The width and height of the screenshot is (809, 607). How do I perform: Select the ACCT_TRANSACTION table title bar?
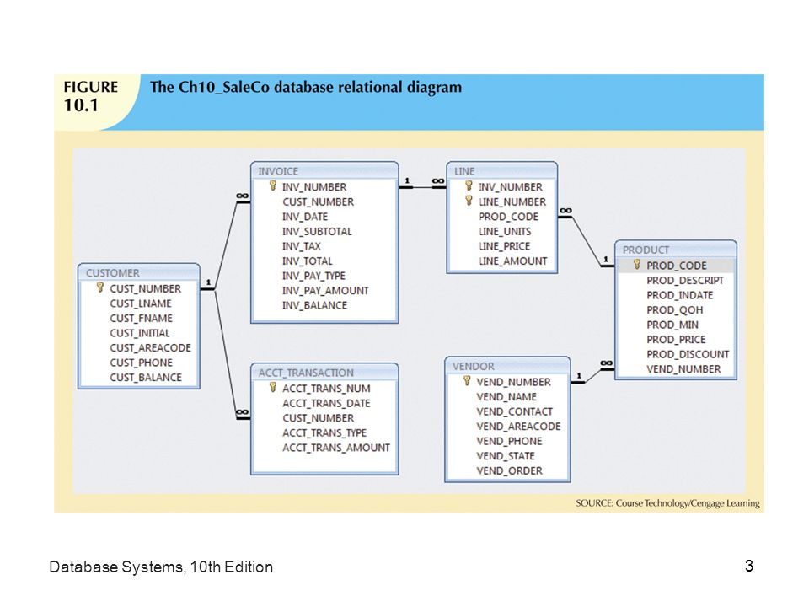point(324,372)
